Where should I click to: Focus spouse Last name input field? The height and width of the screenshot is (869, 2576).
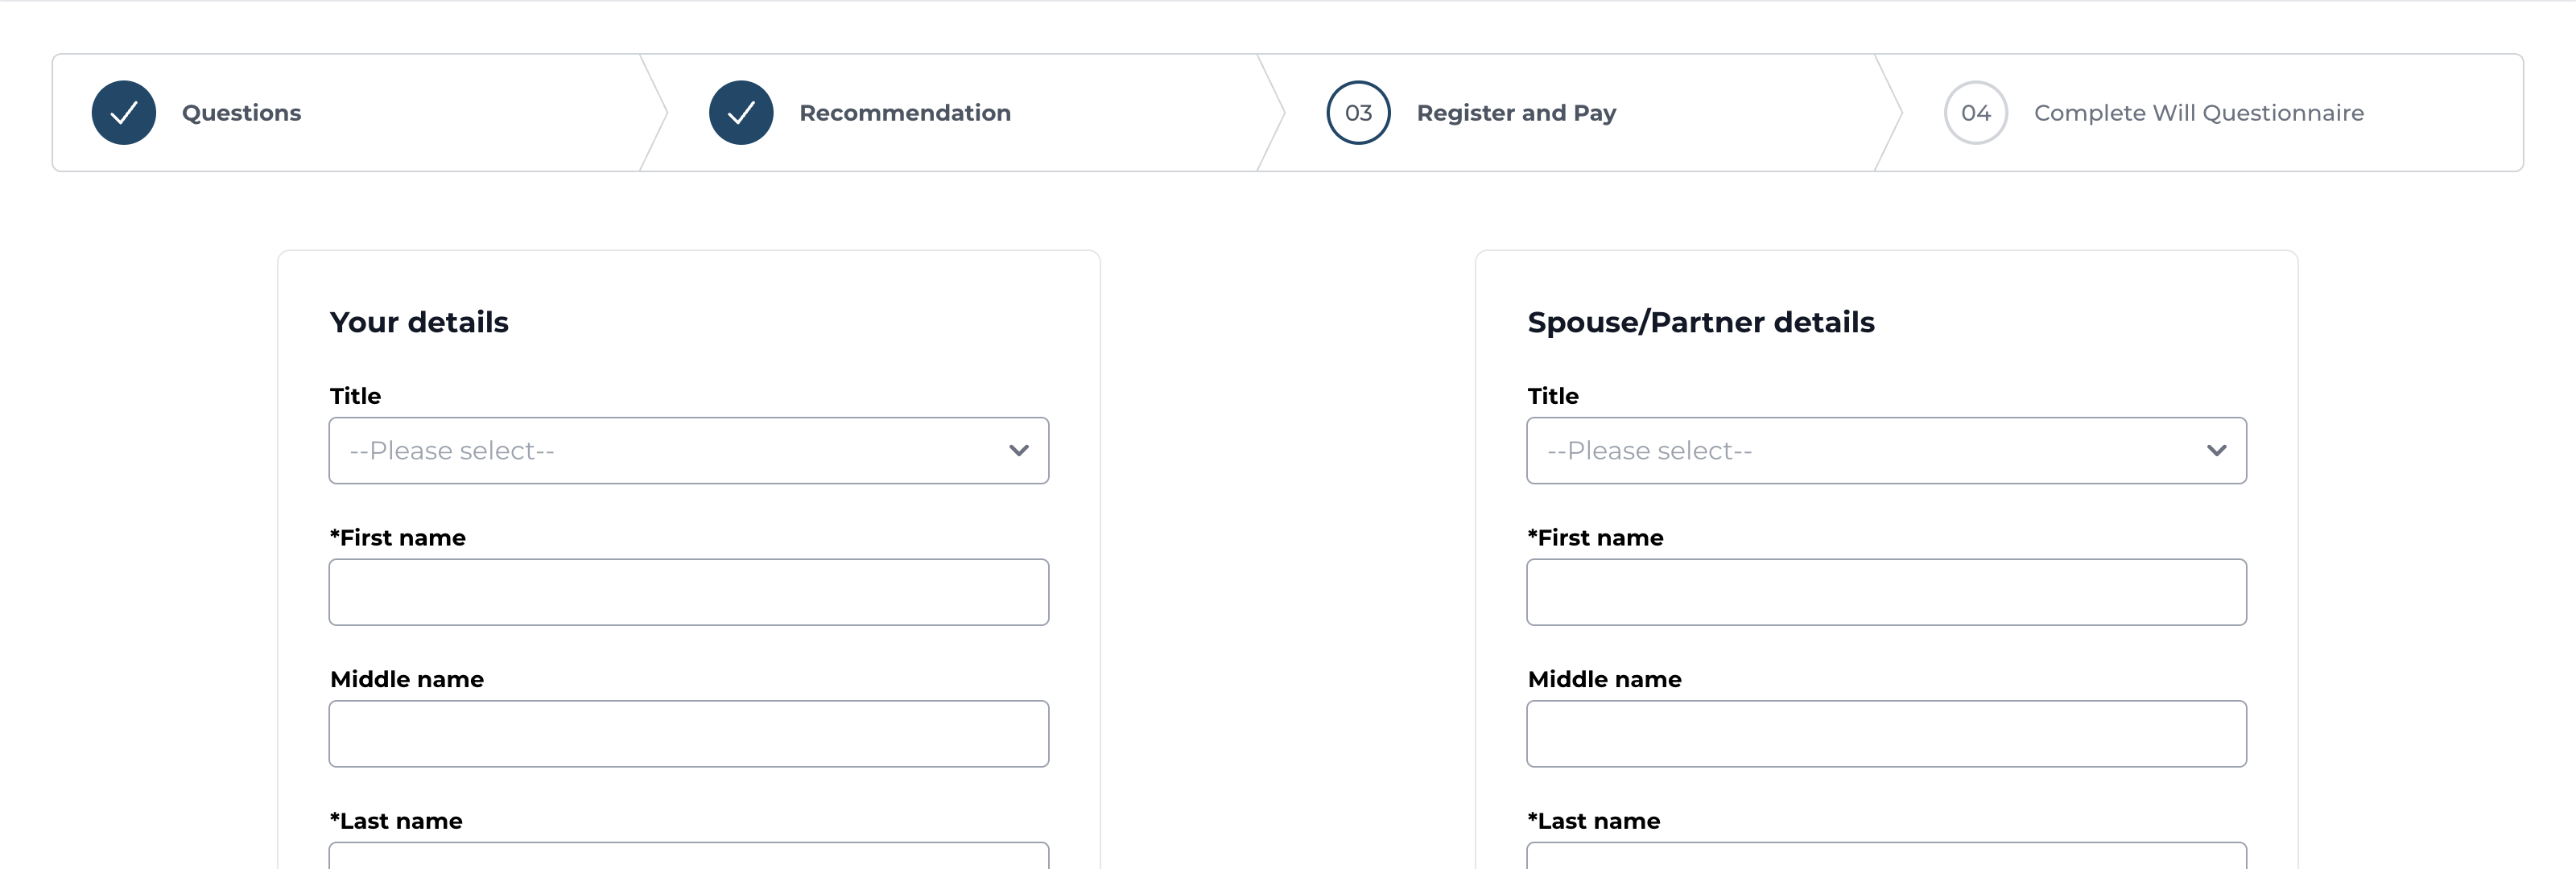(x=1886, y=855)
